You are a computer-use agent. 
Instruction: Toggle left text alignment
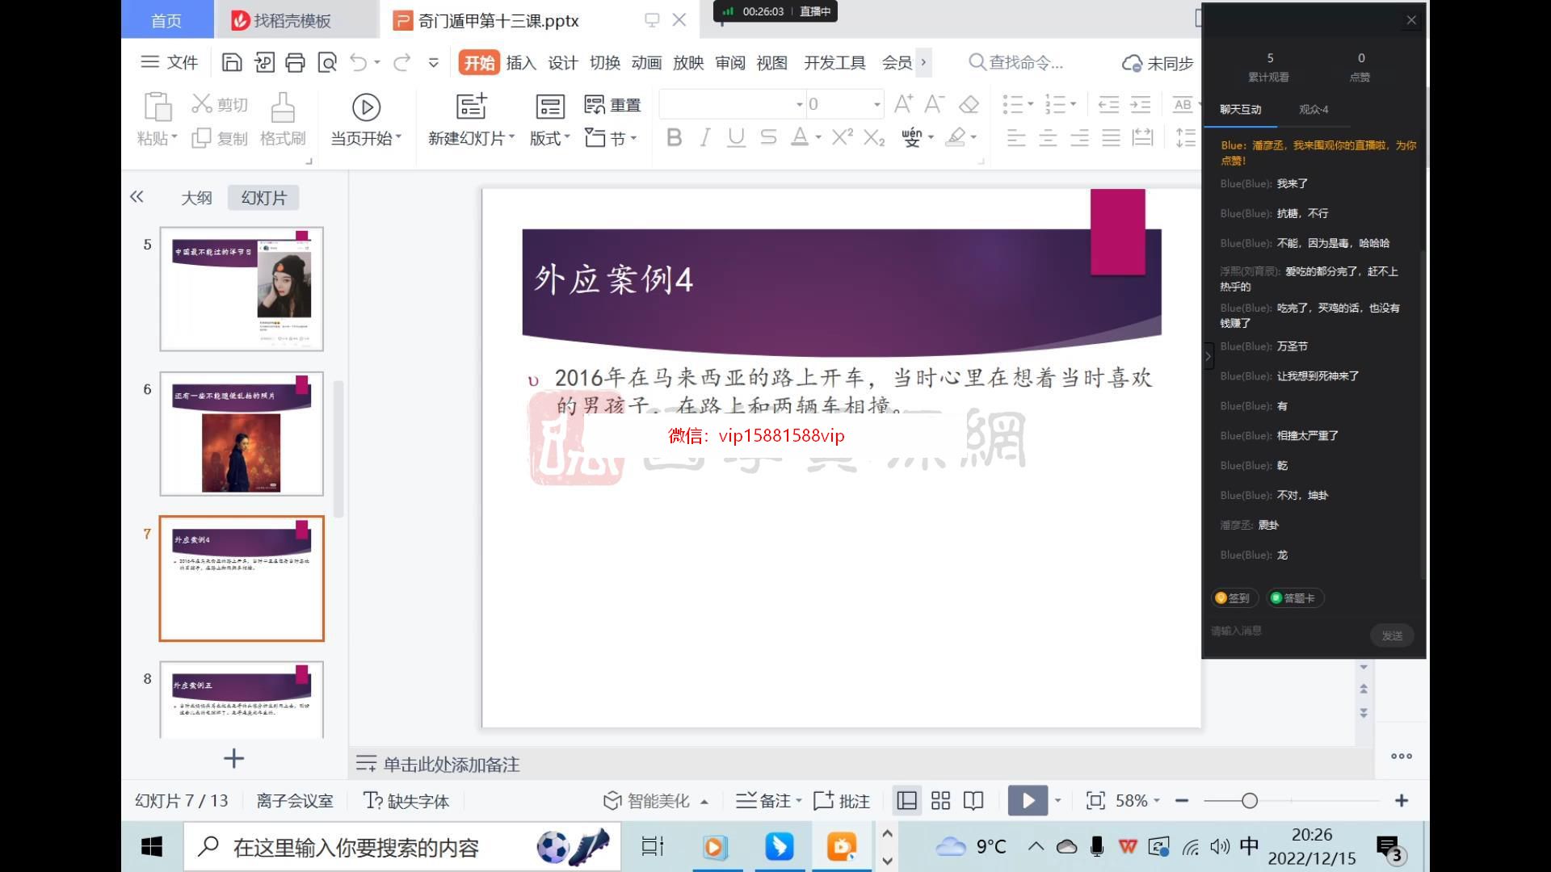(1016, 138)
